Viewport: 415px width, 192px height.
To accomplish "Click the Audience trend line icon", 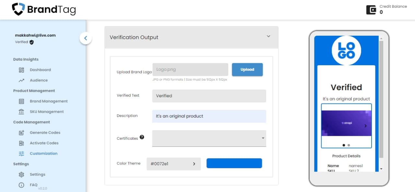I will click(x=21, y=80).
